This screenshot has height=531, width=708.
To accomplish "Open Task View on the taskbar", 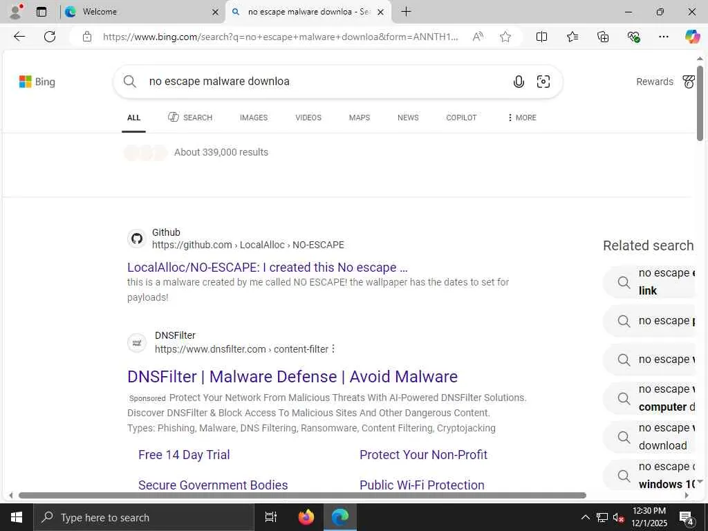I will (271, 517).
